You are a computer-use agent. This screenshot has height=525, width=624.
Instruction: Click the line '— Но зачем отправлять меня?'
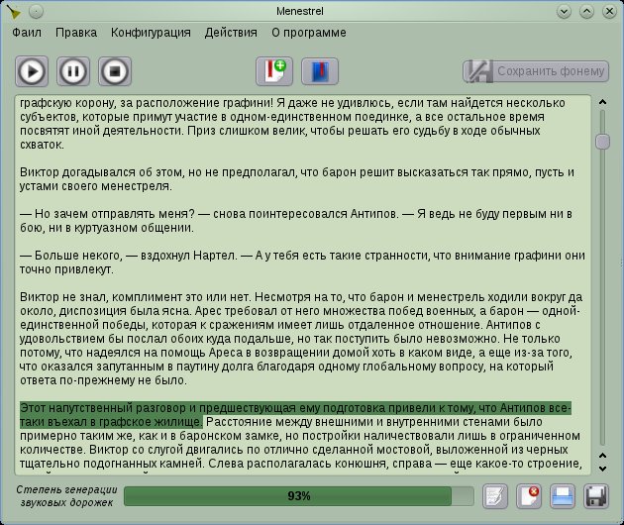click(x=107, y=214)
